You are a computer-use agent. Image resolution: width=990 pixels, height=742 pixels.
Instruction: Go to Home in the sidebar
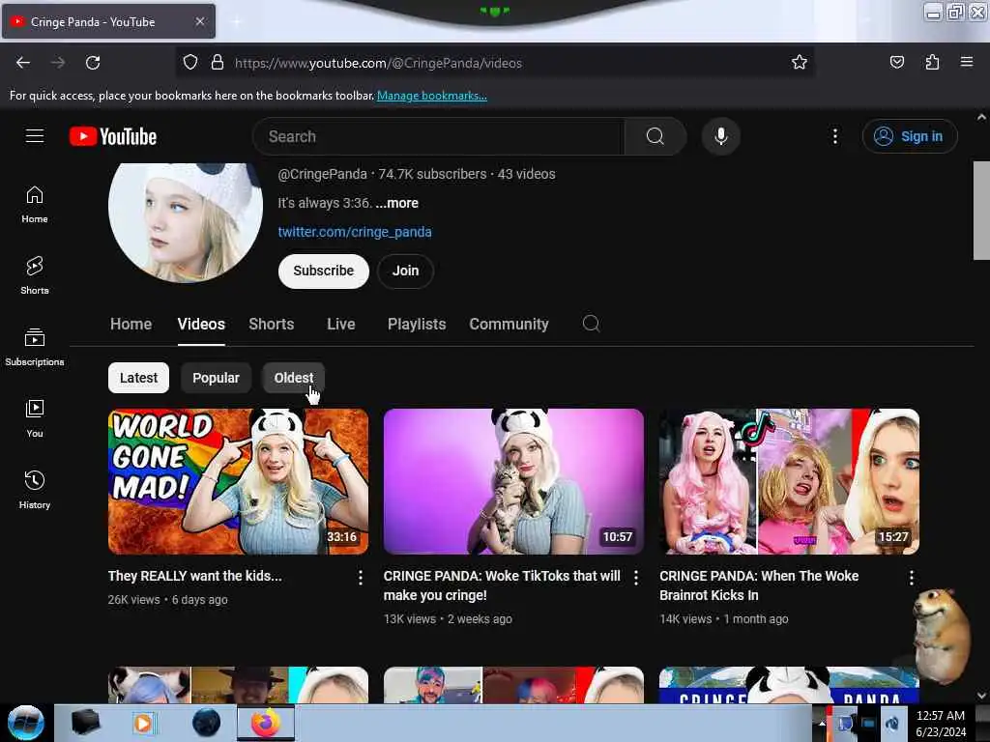pos(35,205)
